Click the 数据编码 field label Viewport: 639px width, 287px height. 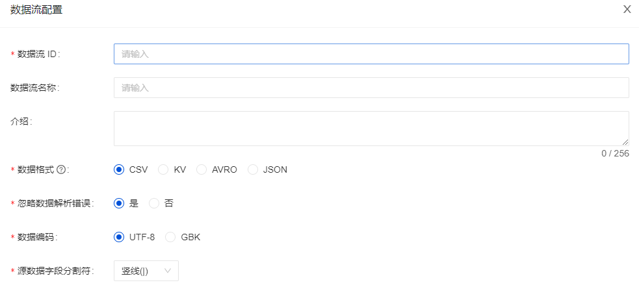[x=37, y=237]
